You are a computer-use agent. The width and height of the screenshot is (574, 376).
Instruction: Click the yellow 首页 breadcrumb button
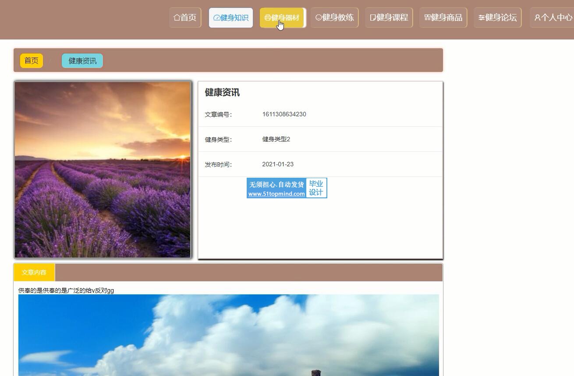click(32, 61)
